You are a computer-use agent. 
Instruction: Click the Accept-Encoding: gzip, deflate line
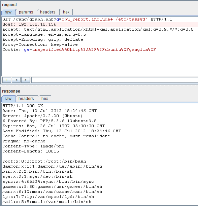[x=43, y=39]
